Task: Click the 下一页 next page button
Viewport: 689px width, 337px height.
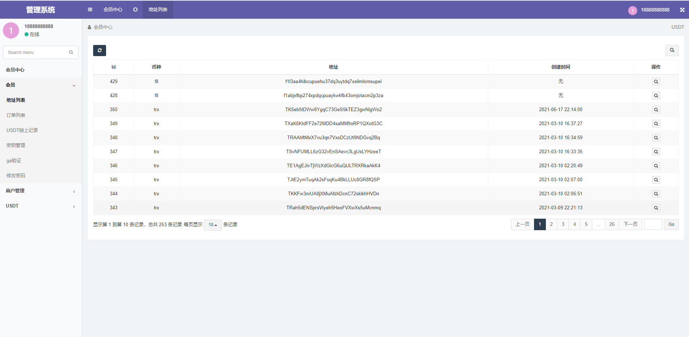Action: pyautogui.click(x=630, y=224)
